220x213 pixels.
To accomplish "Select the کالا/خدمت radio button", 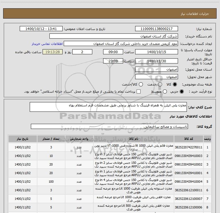I will (141, 84).
